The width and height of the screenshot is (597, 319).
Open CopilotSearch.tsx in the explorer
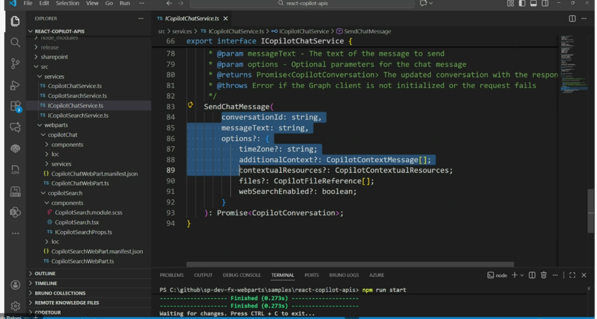click(76, 222)
